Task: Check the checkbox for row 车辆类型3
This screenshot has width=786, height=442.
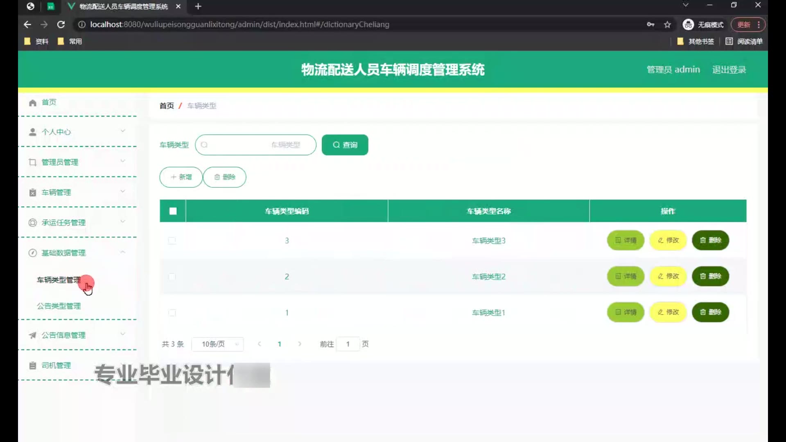Action: tap(172, 241)
